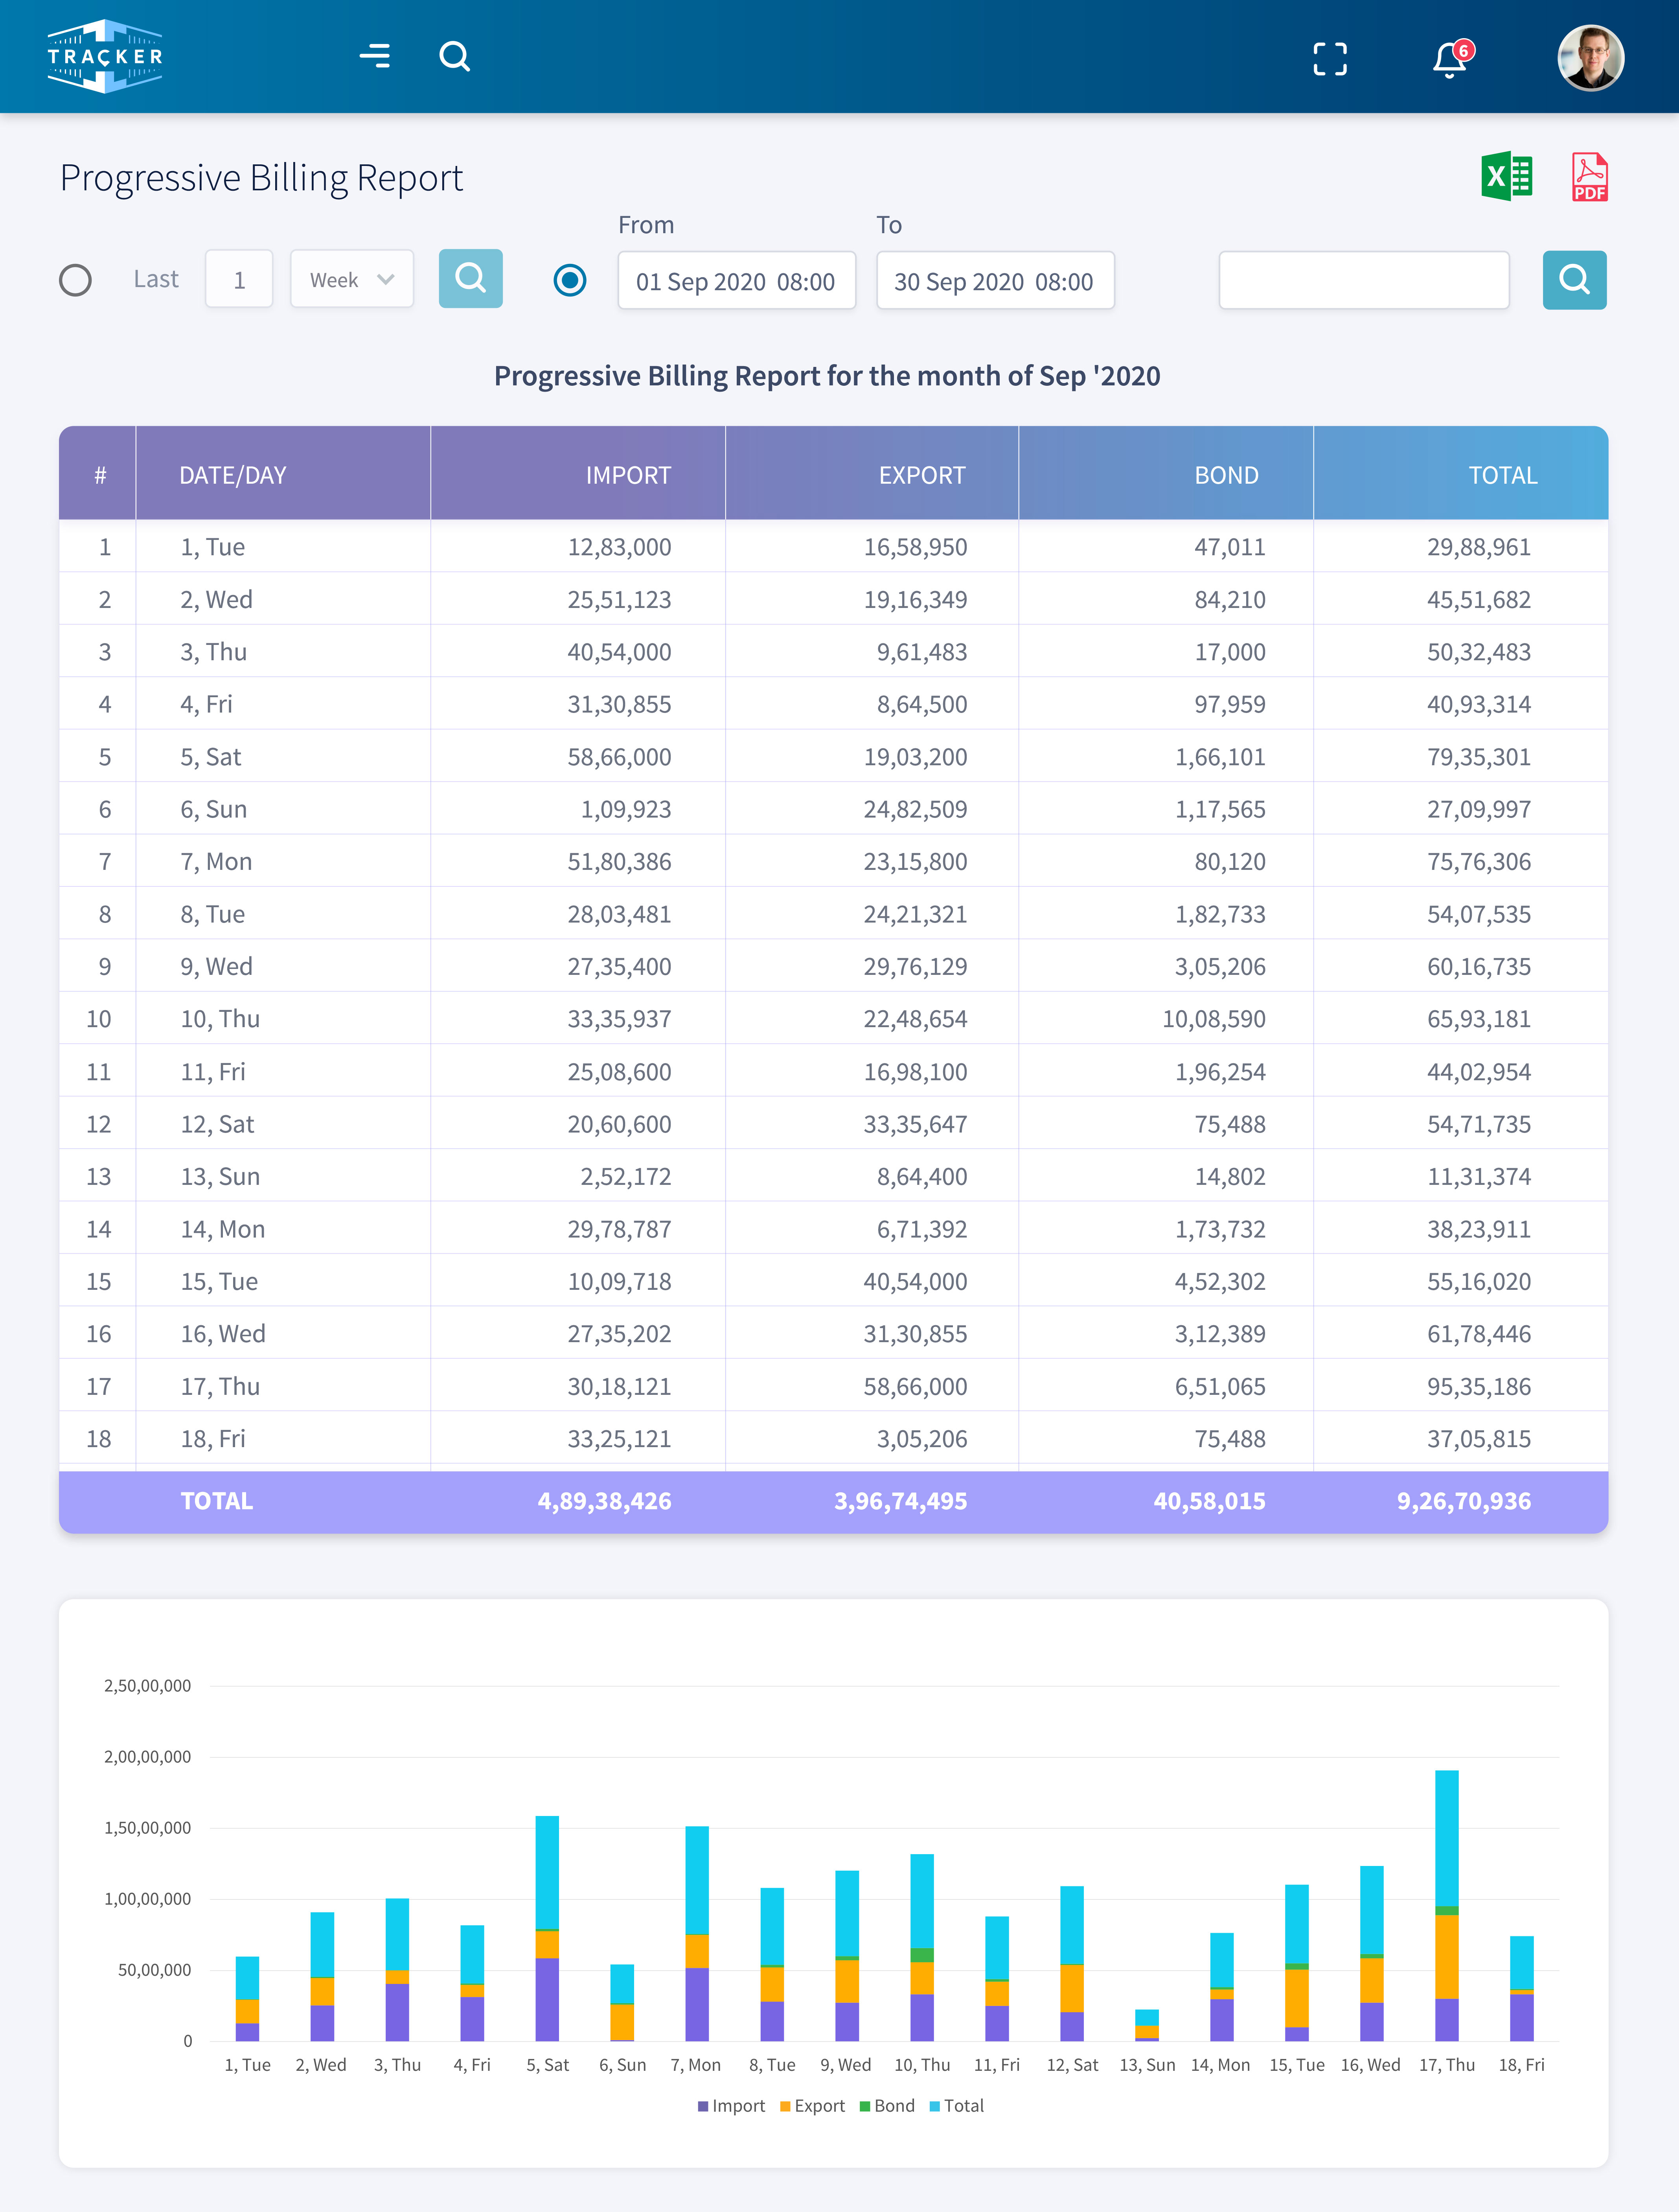1679x2212 pixels.
Task: Open the hamburger menu icon
Action: coord(375,56)
